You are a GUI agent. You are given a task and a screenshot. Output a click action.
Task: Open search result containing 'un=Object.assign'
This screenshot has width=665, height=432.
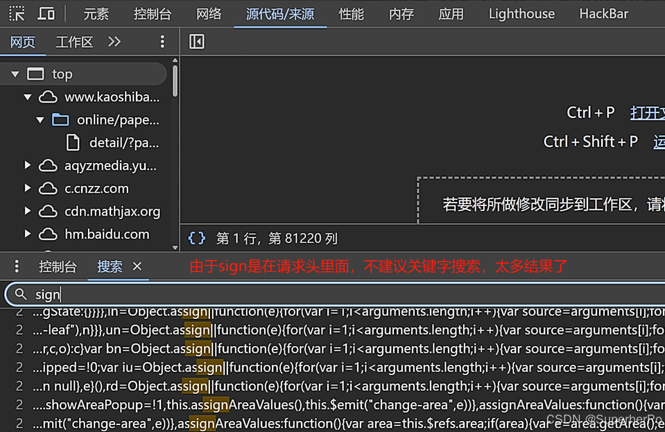click(333, 330)
